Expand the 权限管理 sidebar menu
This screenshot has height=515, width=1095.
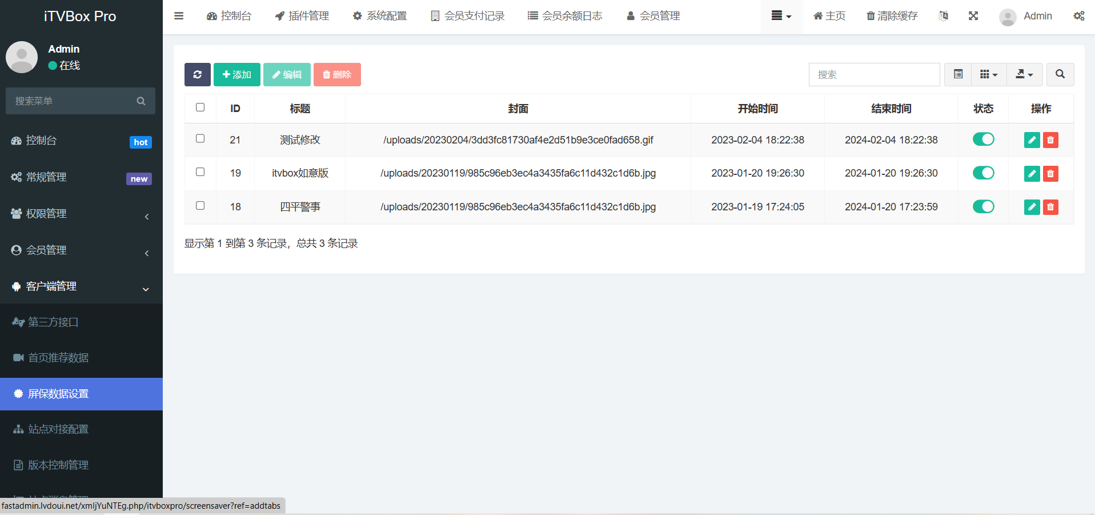coord(81,214)
